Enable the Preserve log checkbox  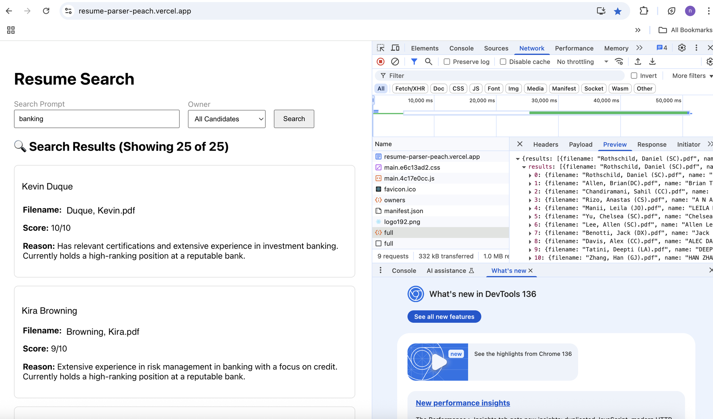point(447,62)
